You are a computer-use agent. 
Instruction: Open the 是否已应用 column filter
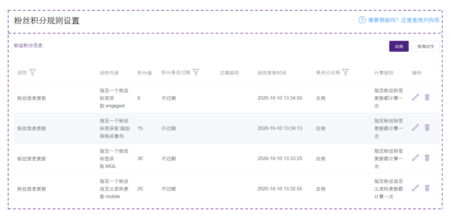pyautogui.click(x=346, y=72)
